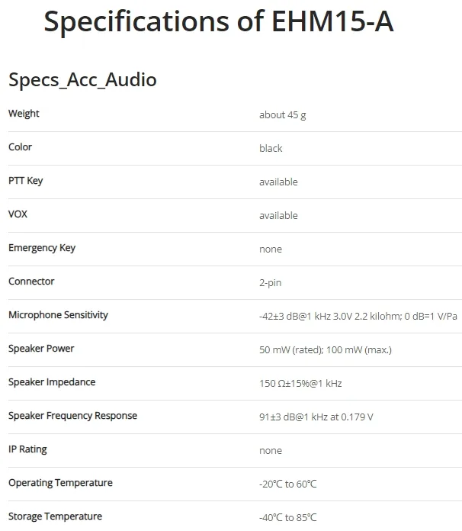This screenshot has height=531, width=462.
Task: Click the VOX 'available' value
Action: coord(278,215)
